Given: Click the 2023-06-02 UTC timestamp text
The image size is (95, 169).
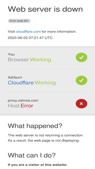Looking at the screenshot, I should coord(30,38).
